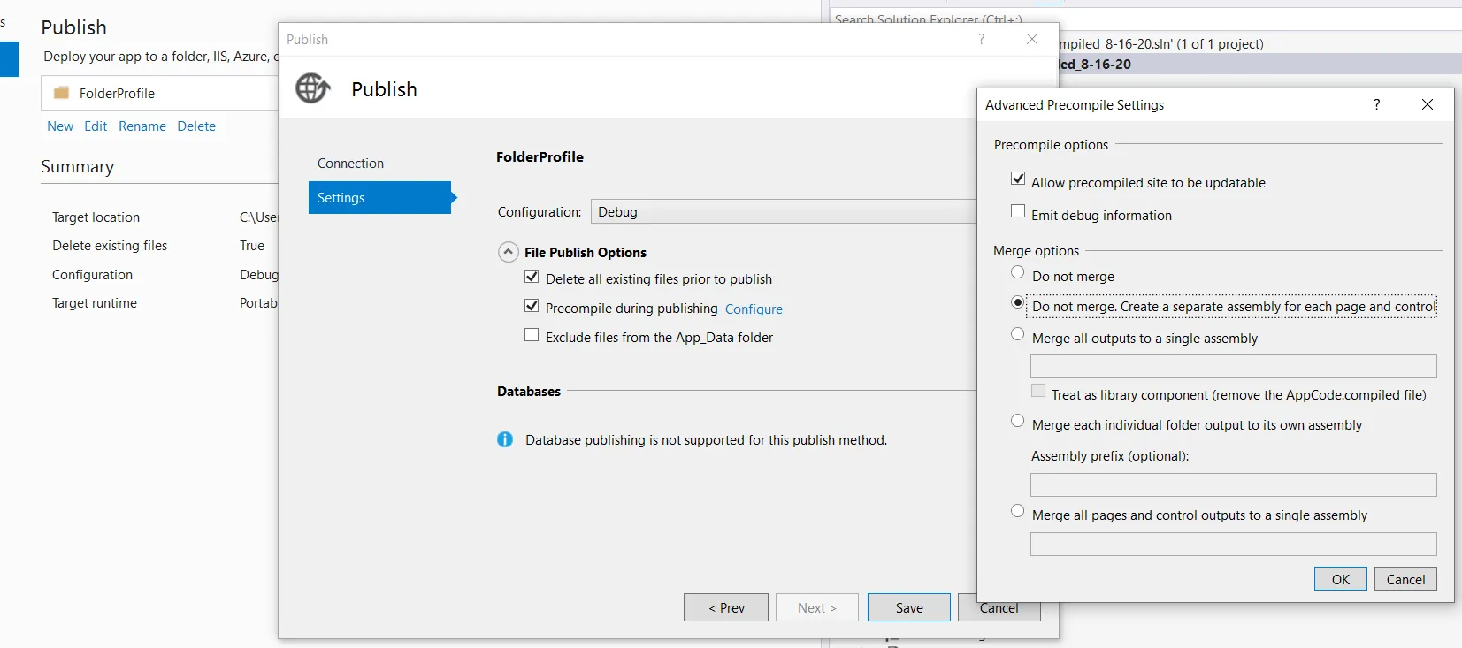Check Exclude files from the App_Data folder
The width and height of the screenshot is (1462, 648).
[532, 336]
